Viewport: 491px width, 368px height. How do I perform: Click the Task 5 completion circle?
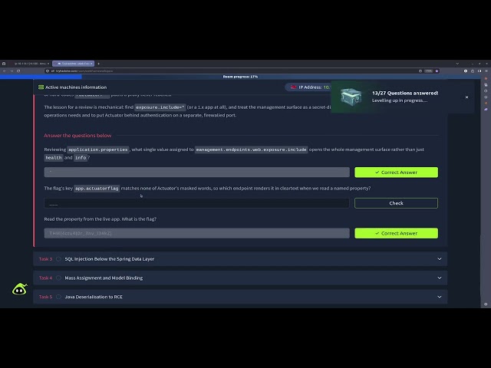(x=58, y=297)
